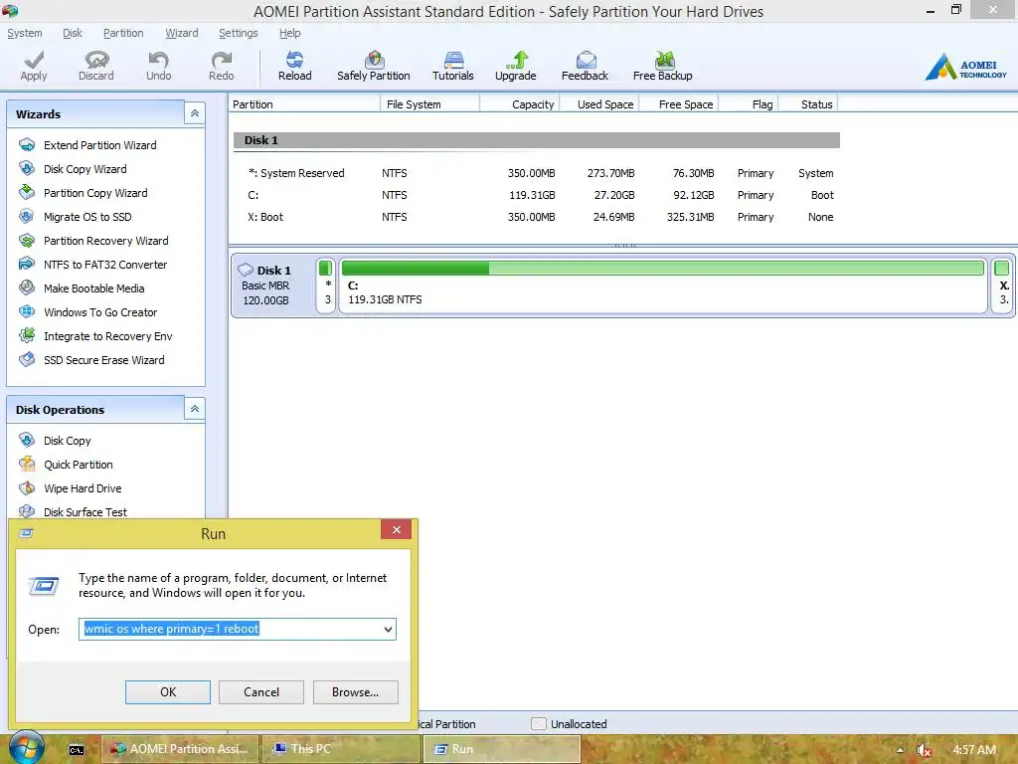Click the Run command input field
This screenshot has height=764, width=1018.
(237, 629)
